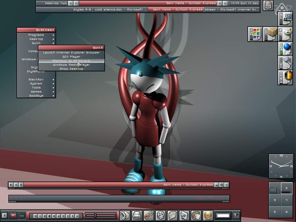Open the .ICM color profile icon
This screenshot has height=222, width=296.
[x=255, y=34]
